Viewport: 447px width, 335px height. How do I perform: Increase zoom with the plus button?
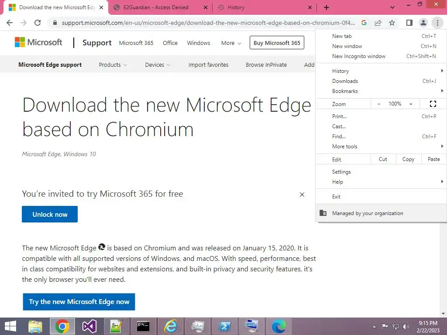411,104
